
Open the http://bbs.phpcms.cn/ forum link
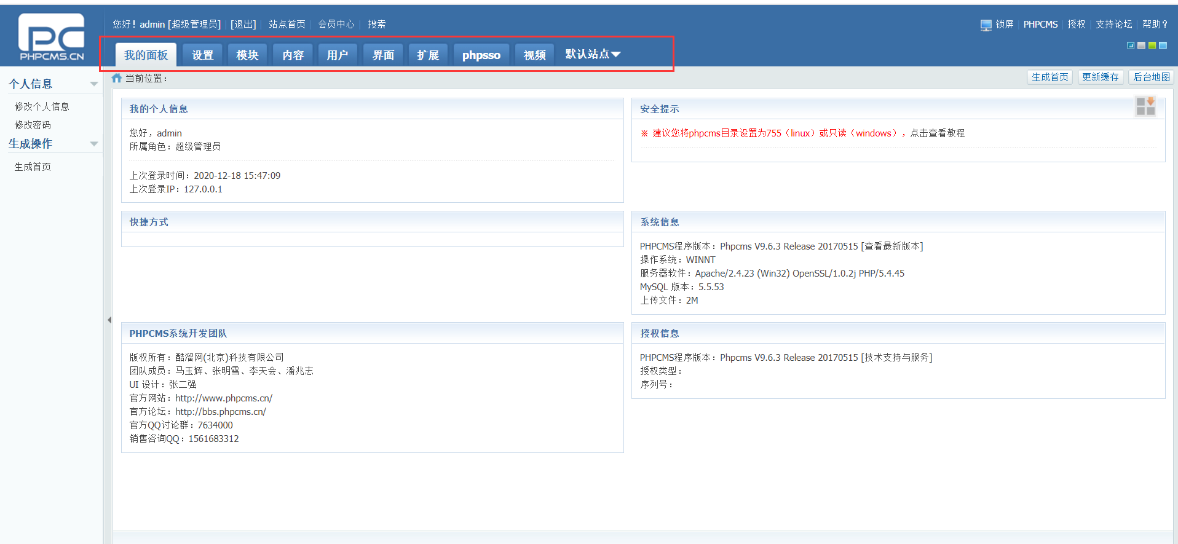coord(221,411)
